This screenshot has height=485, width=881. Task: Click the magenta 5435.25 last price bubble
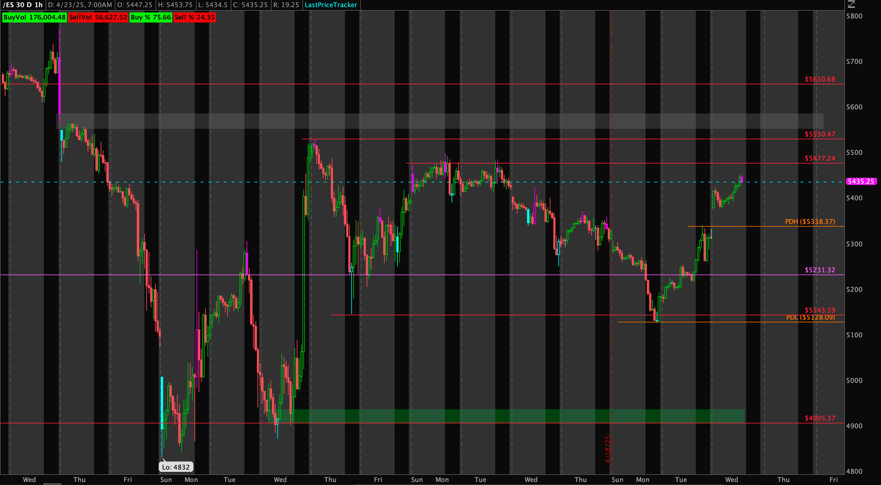pos(861,182)
